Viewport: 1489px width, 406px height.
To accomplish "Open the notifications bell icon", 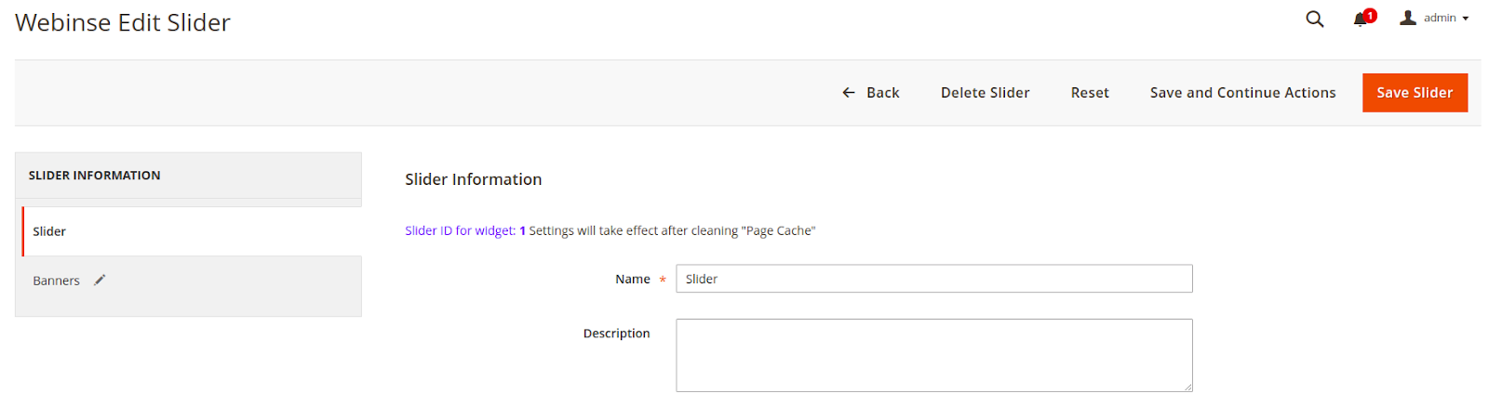I will (x=1360, y=20).
